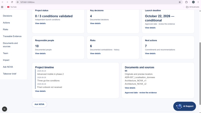The height and width of the screenshot is (113, 201).
Task: Open the extensions puzzle icon
Action: point(186,2)
